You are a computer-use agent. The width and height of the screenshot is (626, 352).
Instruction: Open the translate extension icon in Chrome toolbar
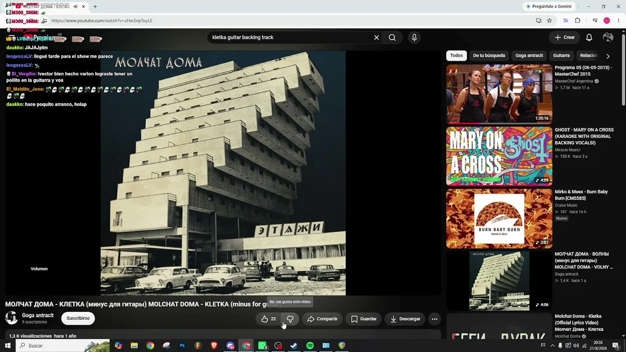[x=565, y=21]
